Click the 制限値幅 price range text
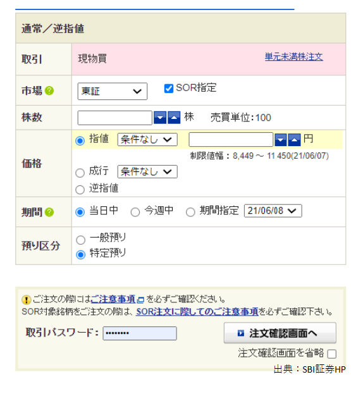 point(259,156)
